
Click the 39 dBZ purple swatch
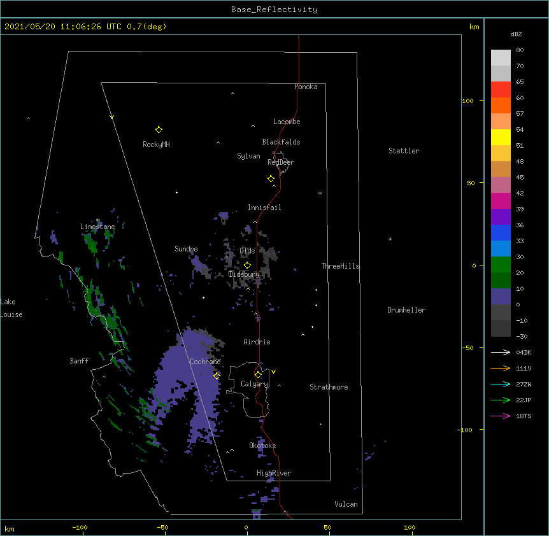501,216
